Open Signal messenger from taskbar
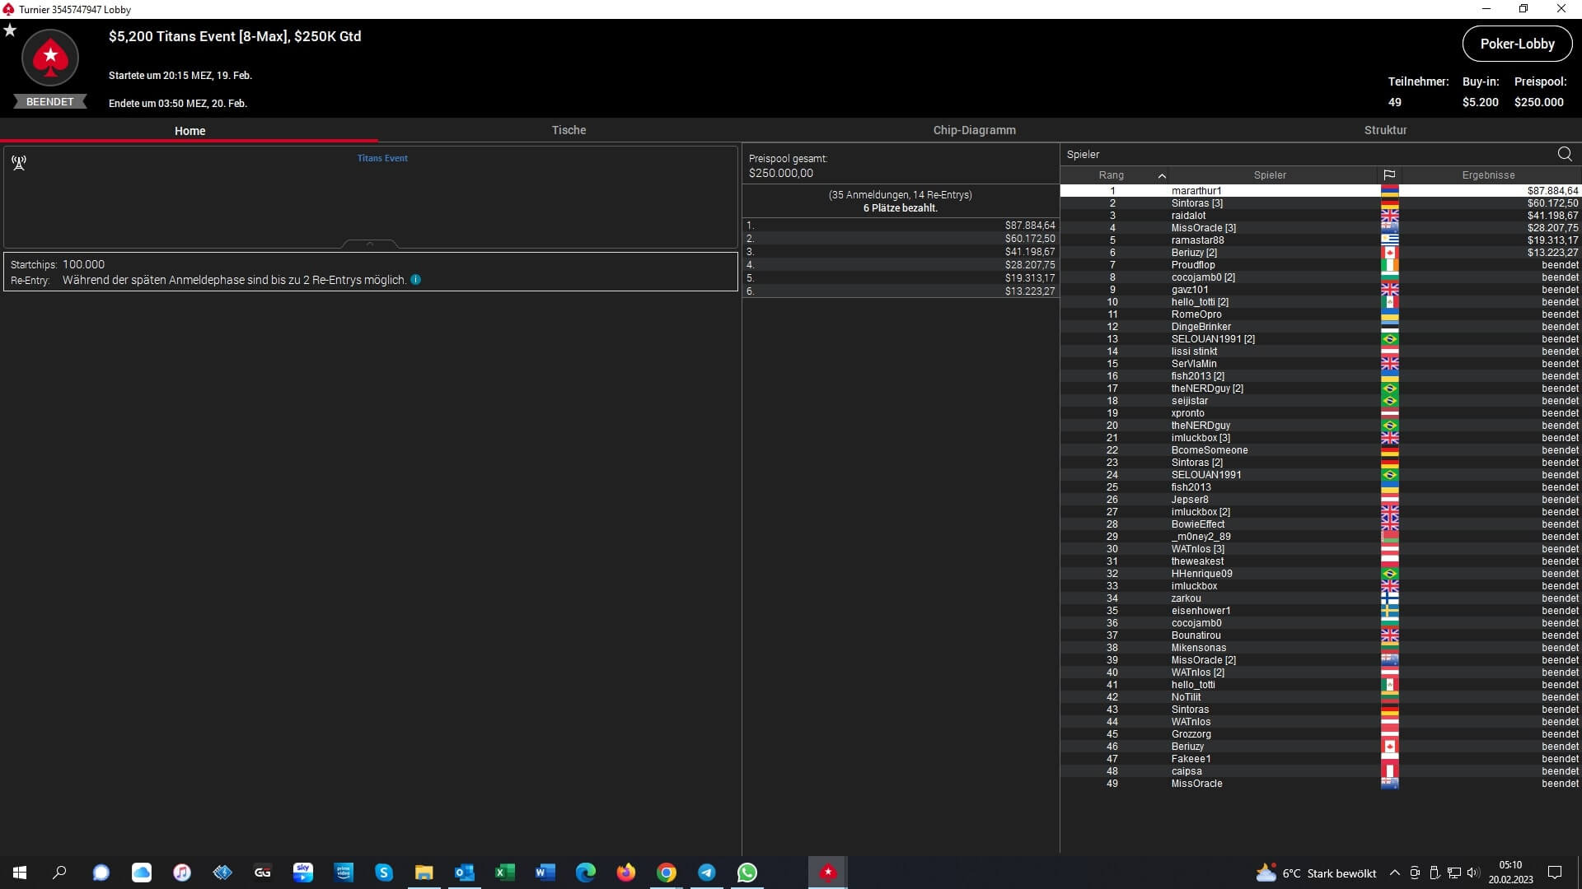This screenshot has width=1582, height=889. tap(101, 873)
